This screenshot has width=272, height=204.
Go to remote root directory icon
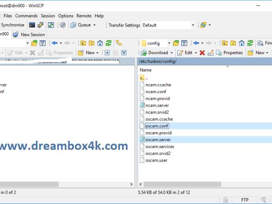[233, 43]
